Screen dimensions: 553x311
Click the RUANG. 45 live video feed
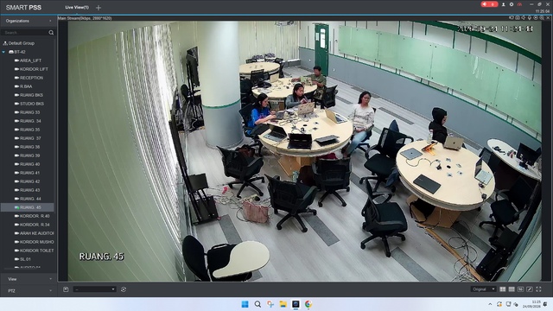[x=305, y=151]
